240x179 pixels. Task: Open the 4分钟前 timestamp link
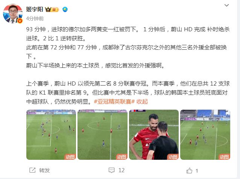tap(35, 18)
